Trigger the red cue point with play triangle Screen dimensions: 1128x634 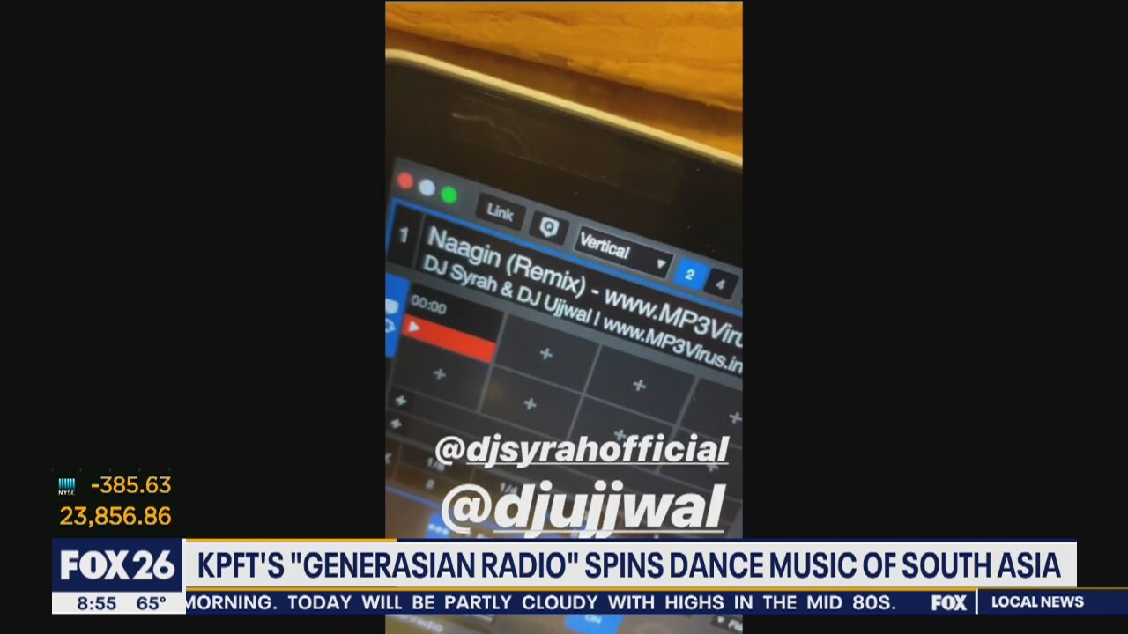pos(449,340)
